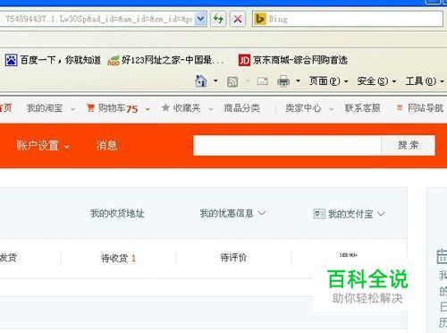The width and height of the screenshot is (447, 333).
Task: Click the Print icon
Action: point(283,81)
